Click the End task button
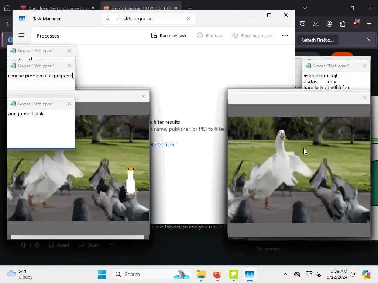 pos(210,36)
